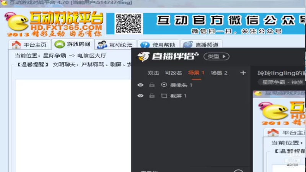The width and height of the screenshot is (306, 172).
Task: Click 电信区大厅 breadcrumb text
Action: point(91,55)
